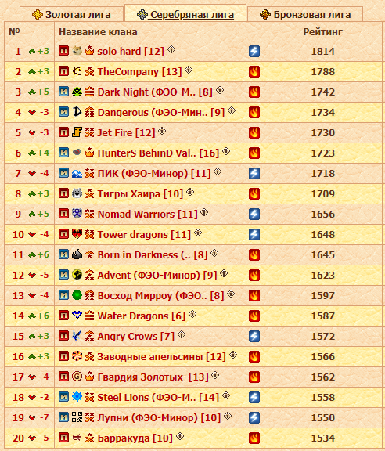Click fire icon in Барракуда row
Viewport: 385px width, 451px height.
point(254,438)
